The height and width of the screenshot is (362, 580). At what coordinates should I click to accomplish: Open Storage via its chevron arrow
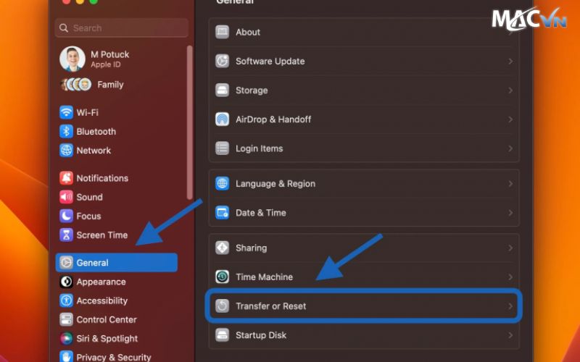(510, 90)
